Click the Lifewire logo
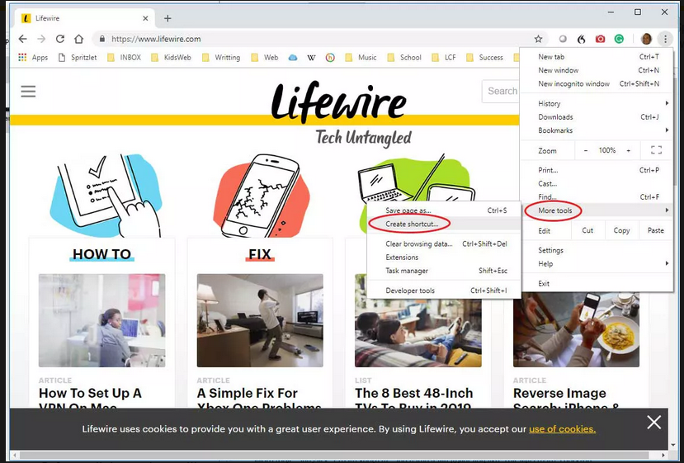 [x=338, y=102]
